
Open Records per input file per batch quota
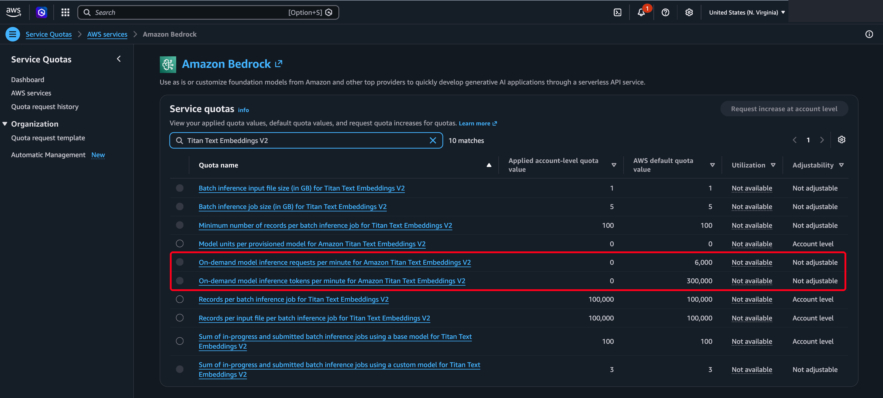click(x=314, y=318)
